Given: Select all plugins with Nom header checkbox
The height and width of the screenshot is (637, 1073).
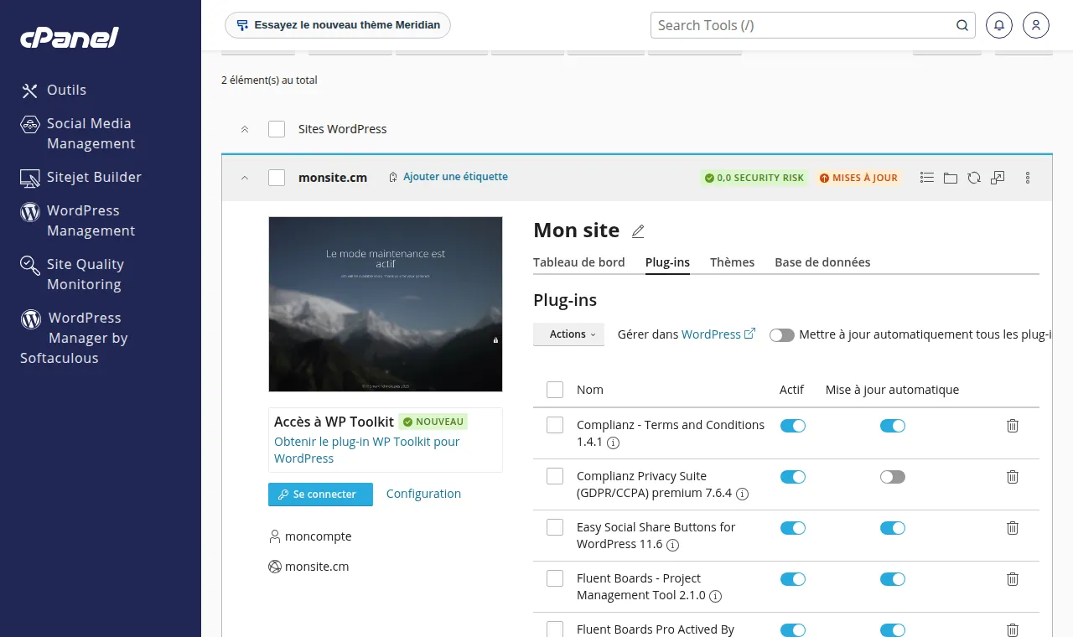Looking at the screenshot, I should point(555,390).
